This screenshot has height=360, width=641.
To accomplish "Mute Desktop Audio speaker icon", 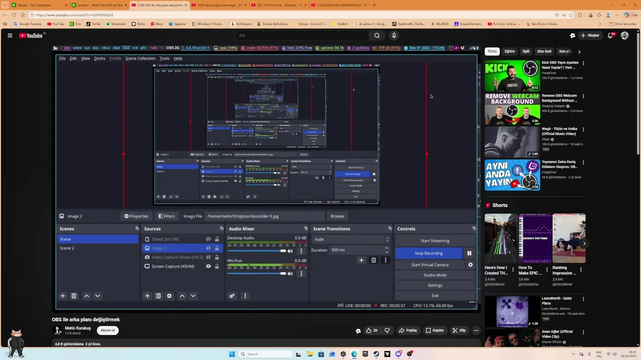I will [290, 251].
